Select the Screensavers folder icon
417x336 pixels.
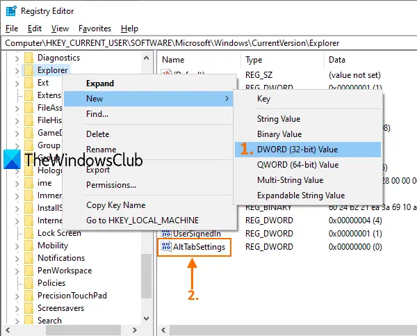28,308
